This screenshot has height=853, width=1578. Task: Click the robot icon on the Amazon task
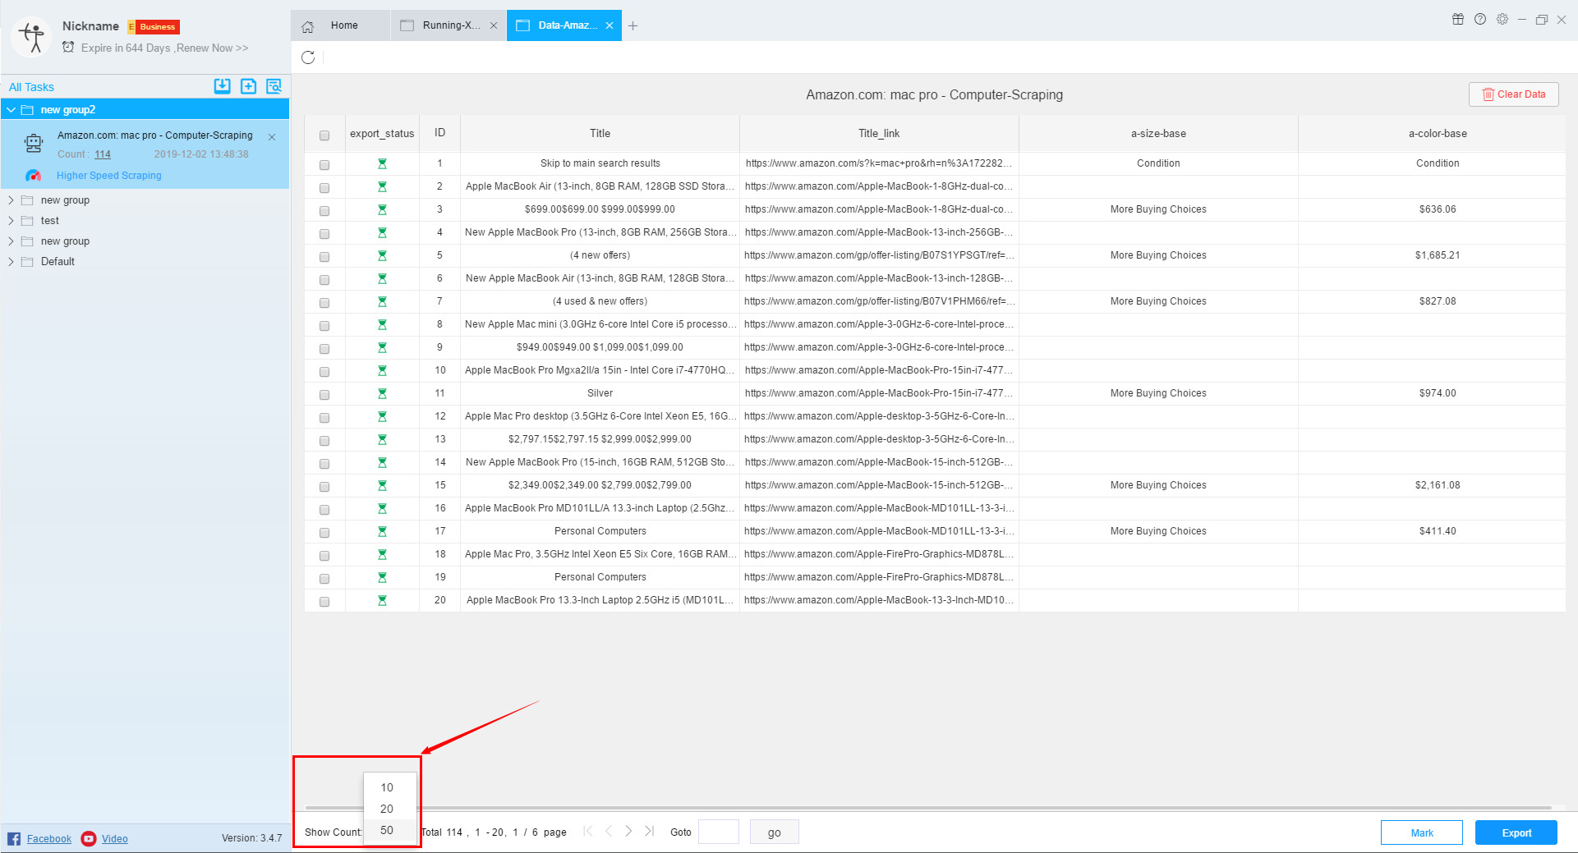(33, 142)
